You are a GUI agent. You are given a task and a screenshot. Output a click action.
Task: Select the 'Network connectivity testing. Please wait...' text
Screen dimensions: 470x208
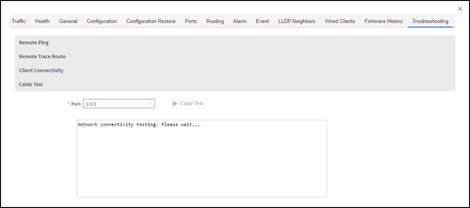coord(139,125)
